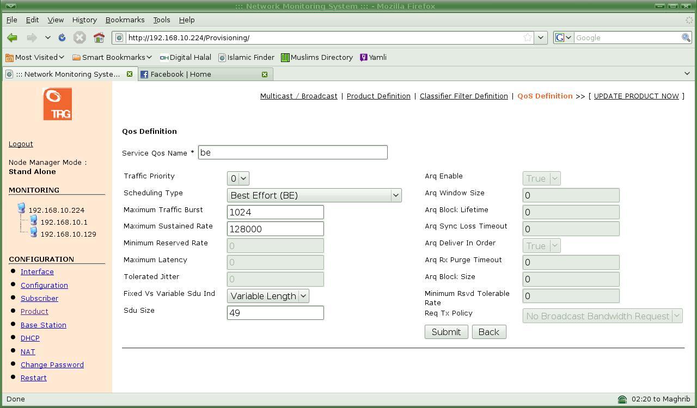Click the Home toolbar icon
This screenshot has width=697, height=408.
coord(99,38)
